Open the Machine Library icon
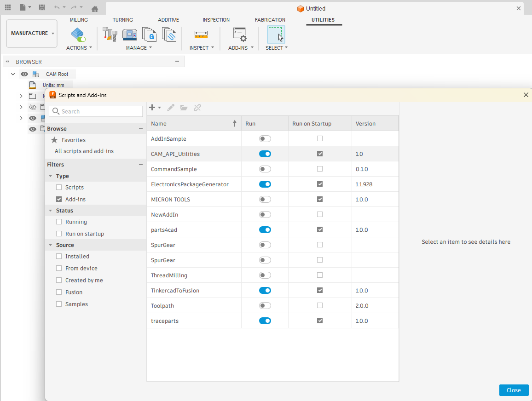The width and height of the screenshot is (532, 401). [x=130, y=34]
